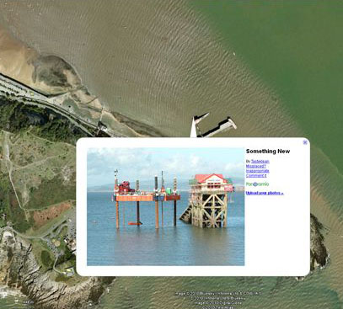
Task: Select the yellow placemark icon on the southern headland
Action: [69, 271]
